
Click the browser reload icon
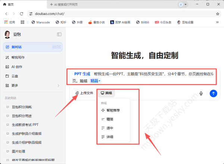tap(22, 13)
